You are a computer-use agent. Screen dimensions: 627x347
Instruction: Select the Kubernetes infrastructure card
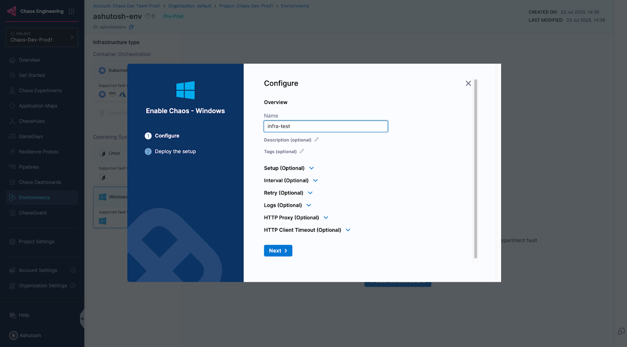(x=111, y=81)
